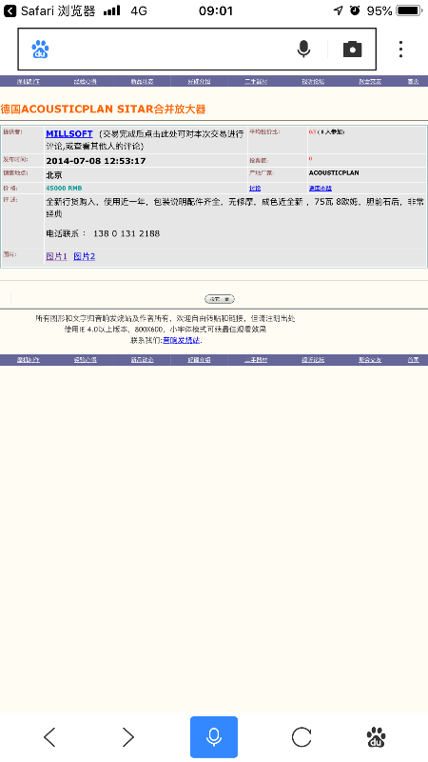This screenshot has height=762, width=428.
Task: Open 新品动态 in header navigation bar
Action: tap(142, 81)
